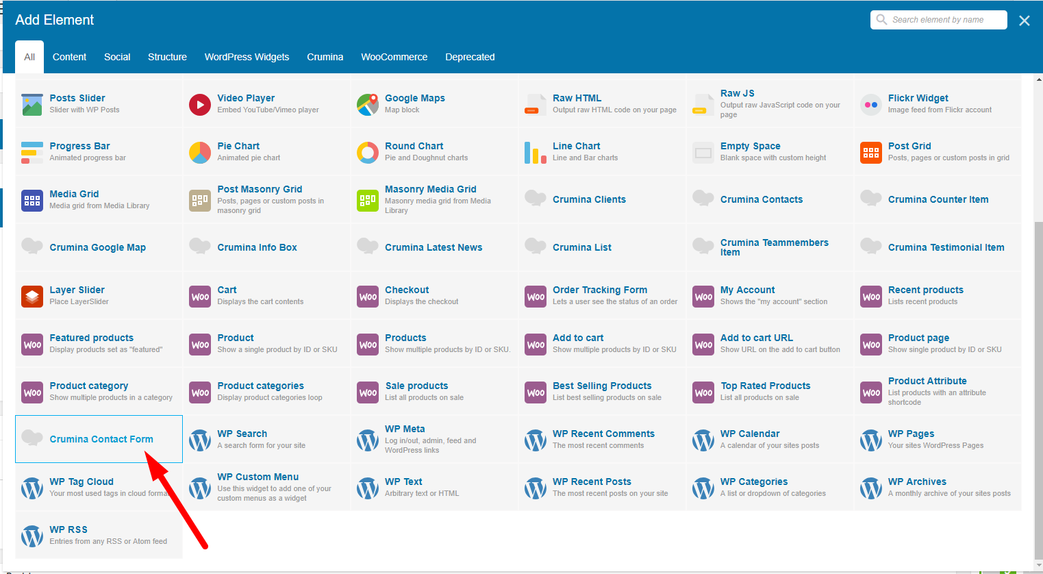Select the Crumina Latest News element

(434, 247)
